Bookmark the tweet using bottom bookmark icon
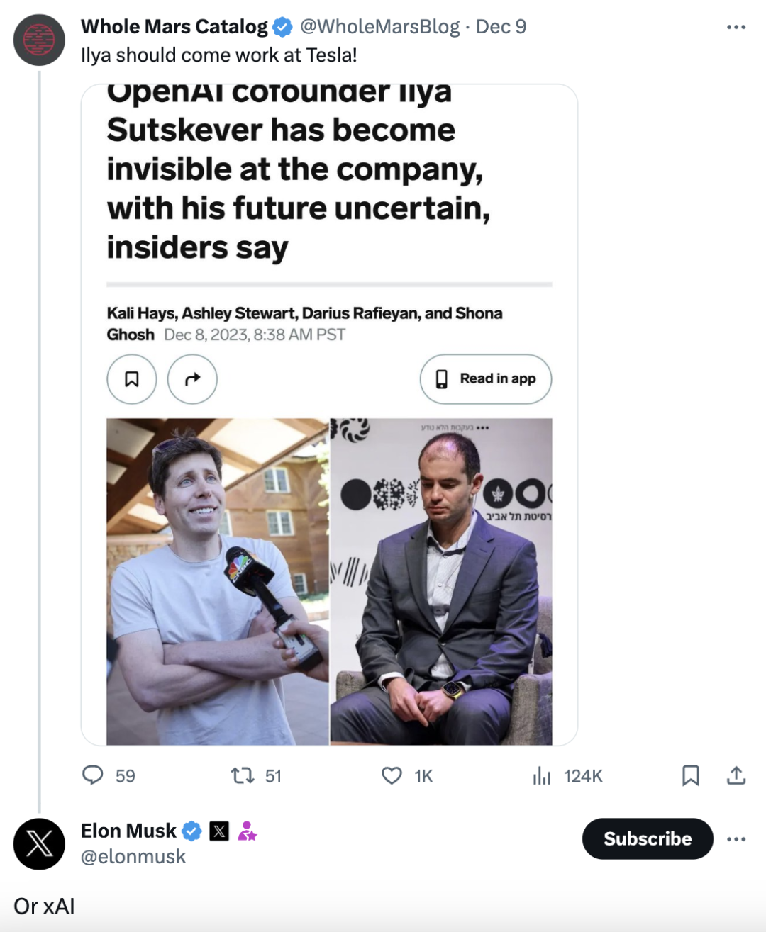 click(x=690, y=775)
